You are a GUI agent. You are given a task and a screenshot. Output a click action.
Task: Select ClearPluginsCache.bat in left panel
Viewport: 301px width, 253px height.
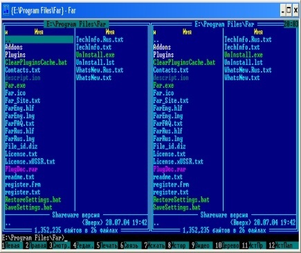(x=36, y=62)
